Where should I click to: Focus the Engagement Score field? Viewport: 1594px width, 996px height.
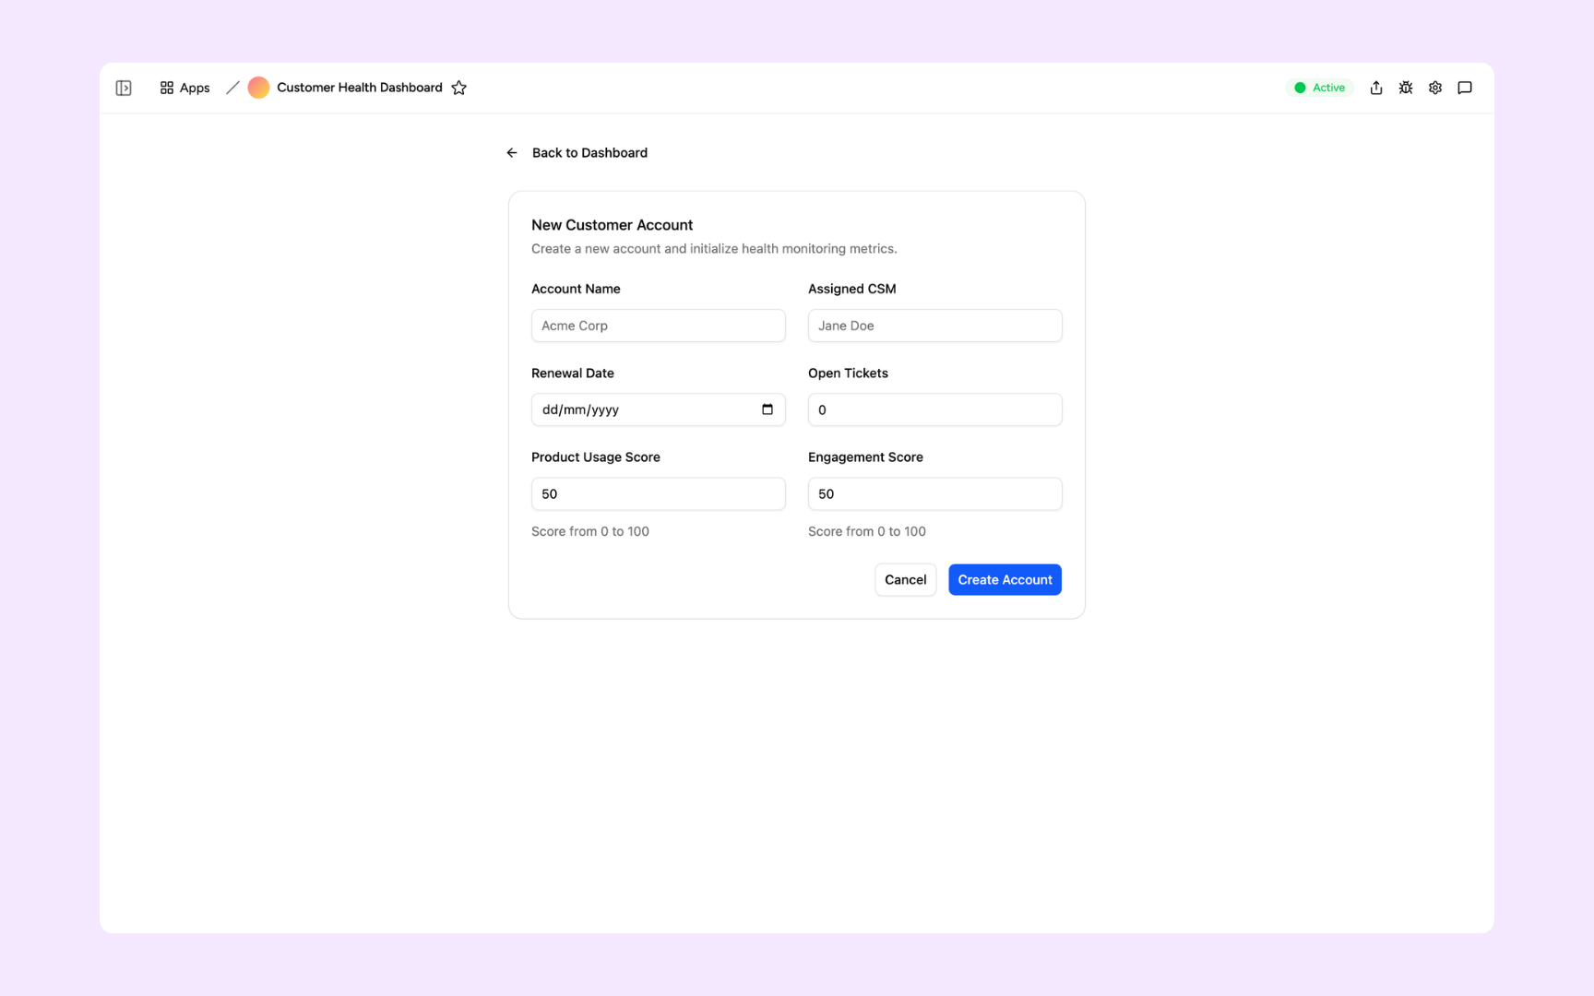click(x=934, y=494)
